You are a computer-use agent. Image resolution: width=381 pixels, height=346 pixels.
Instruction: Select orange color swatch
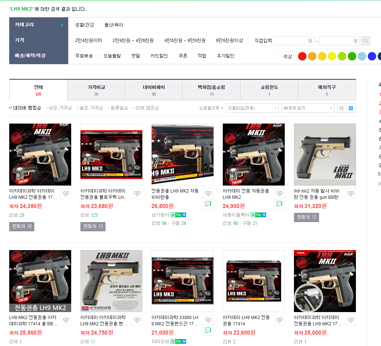click(312, 56)
